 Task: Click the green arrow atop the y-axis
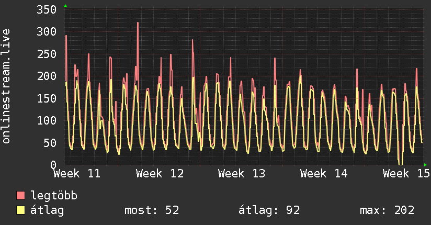pyautogui.click(x=65, y=6)
